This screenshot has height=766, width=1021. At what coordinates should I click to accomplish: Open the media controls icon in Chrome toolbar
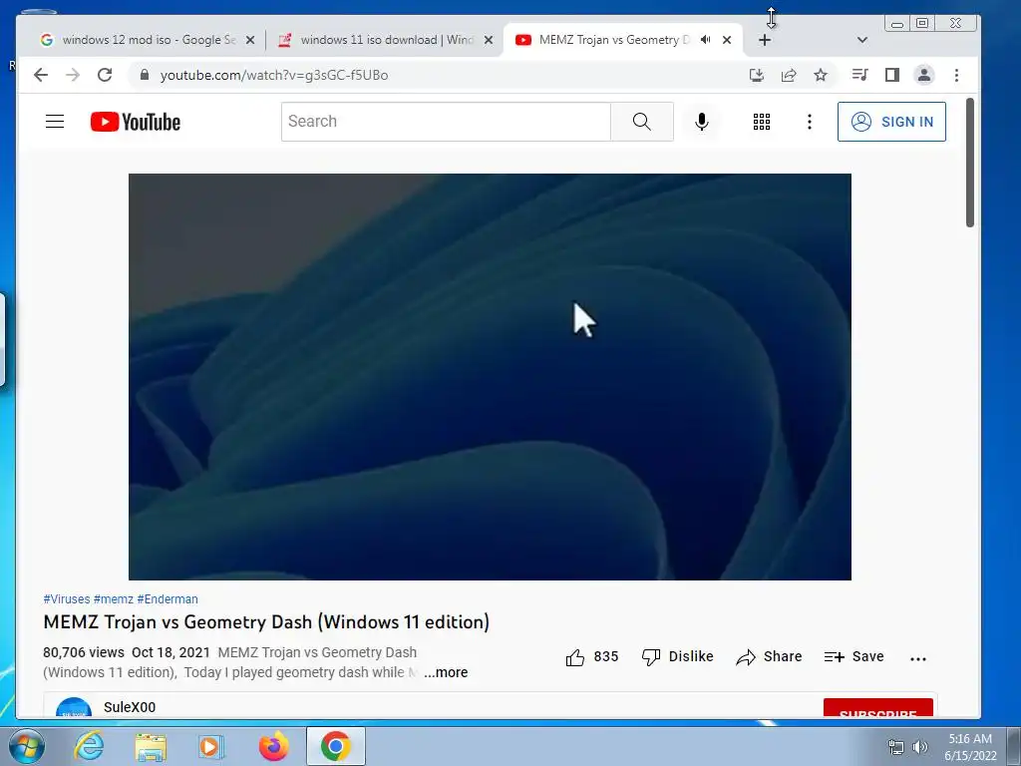click(x=860, y=75)
